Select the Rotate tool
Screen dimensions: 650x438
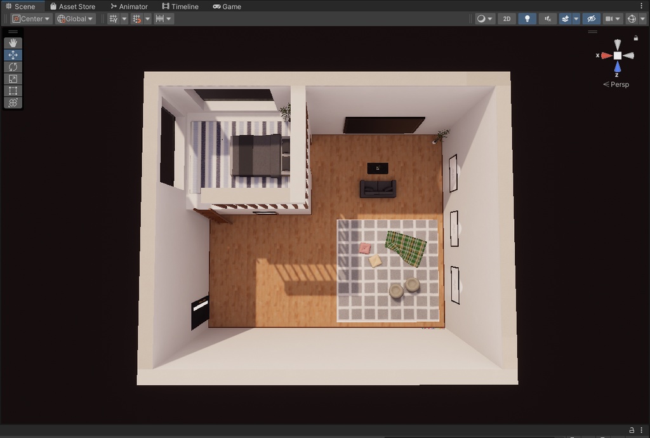point(13,67)
